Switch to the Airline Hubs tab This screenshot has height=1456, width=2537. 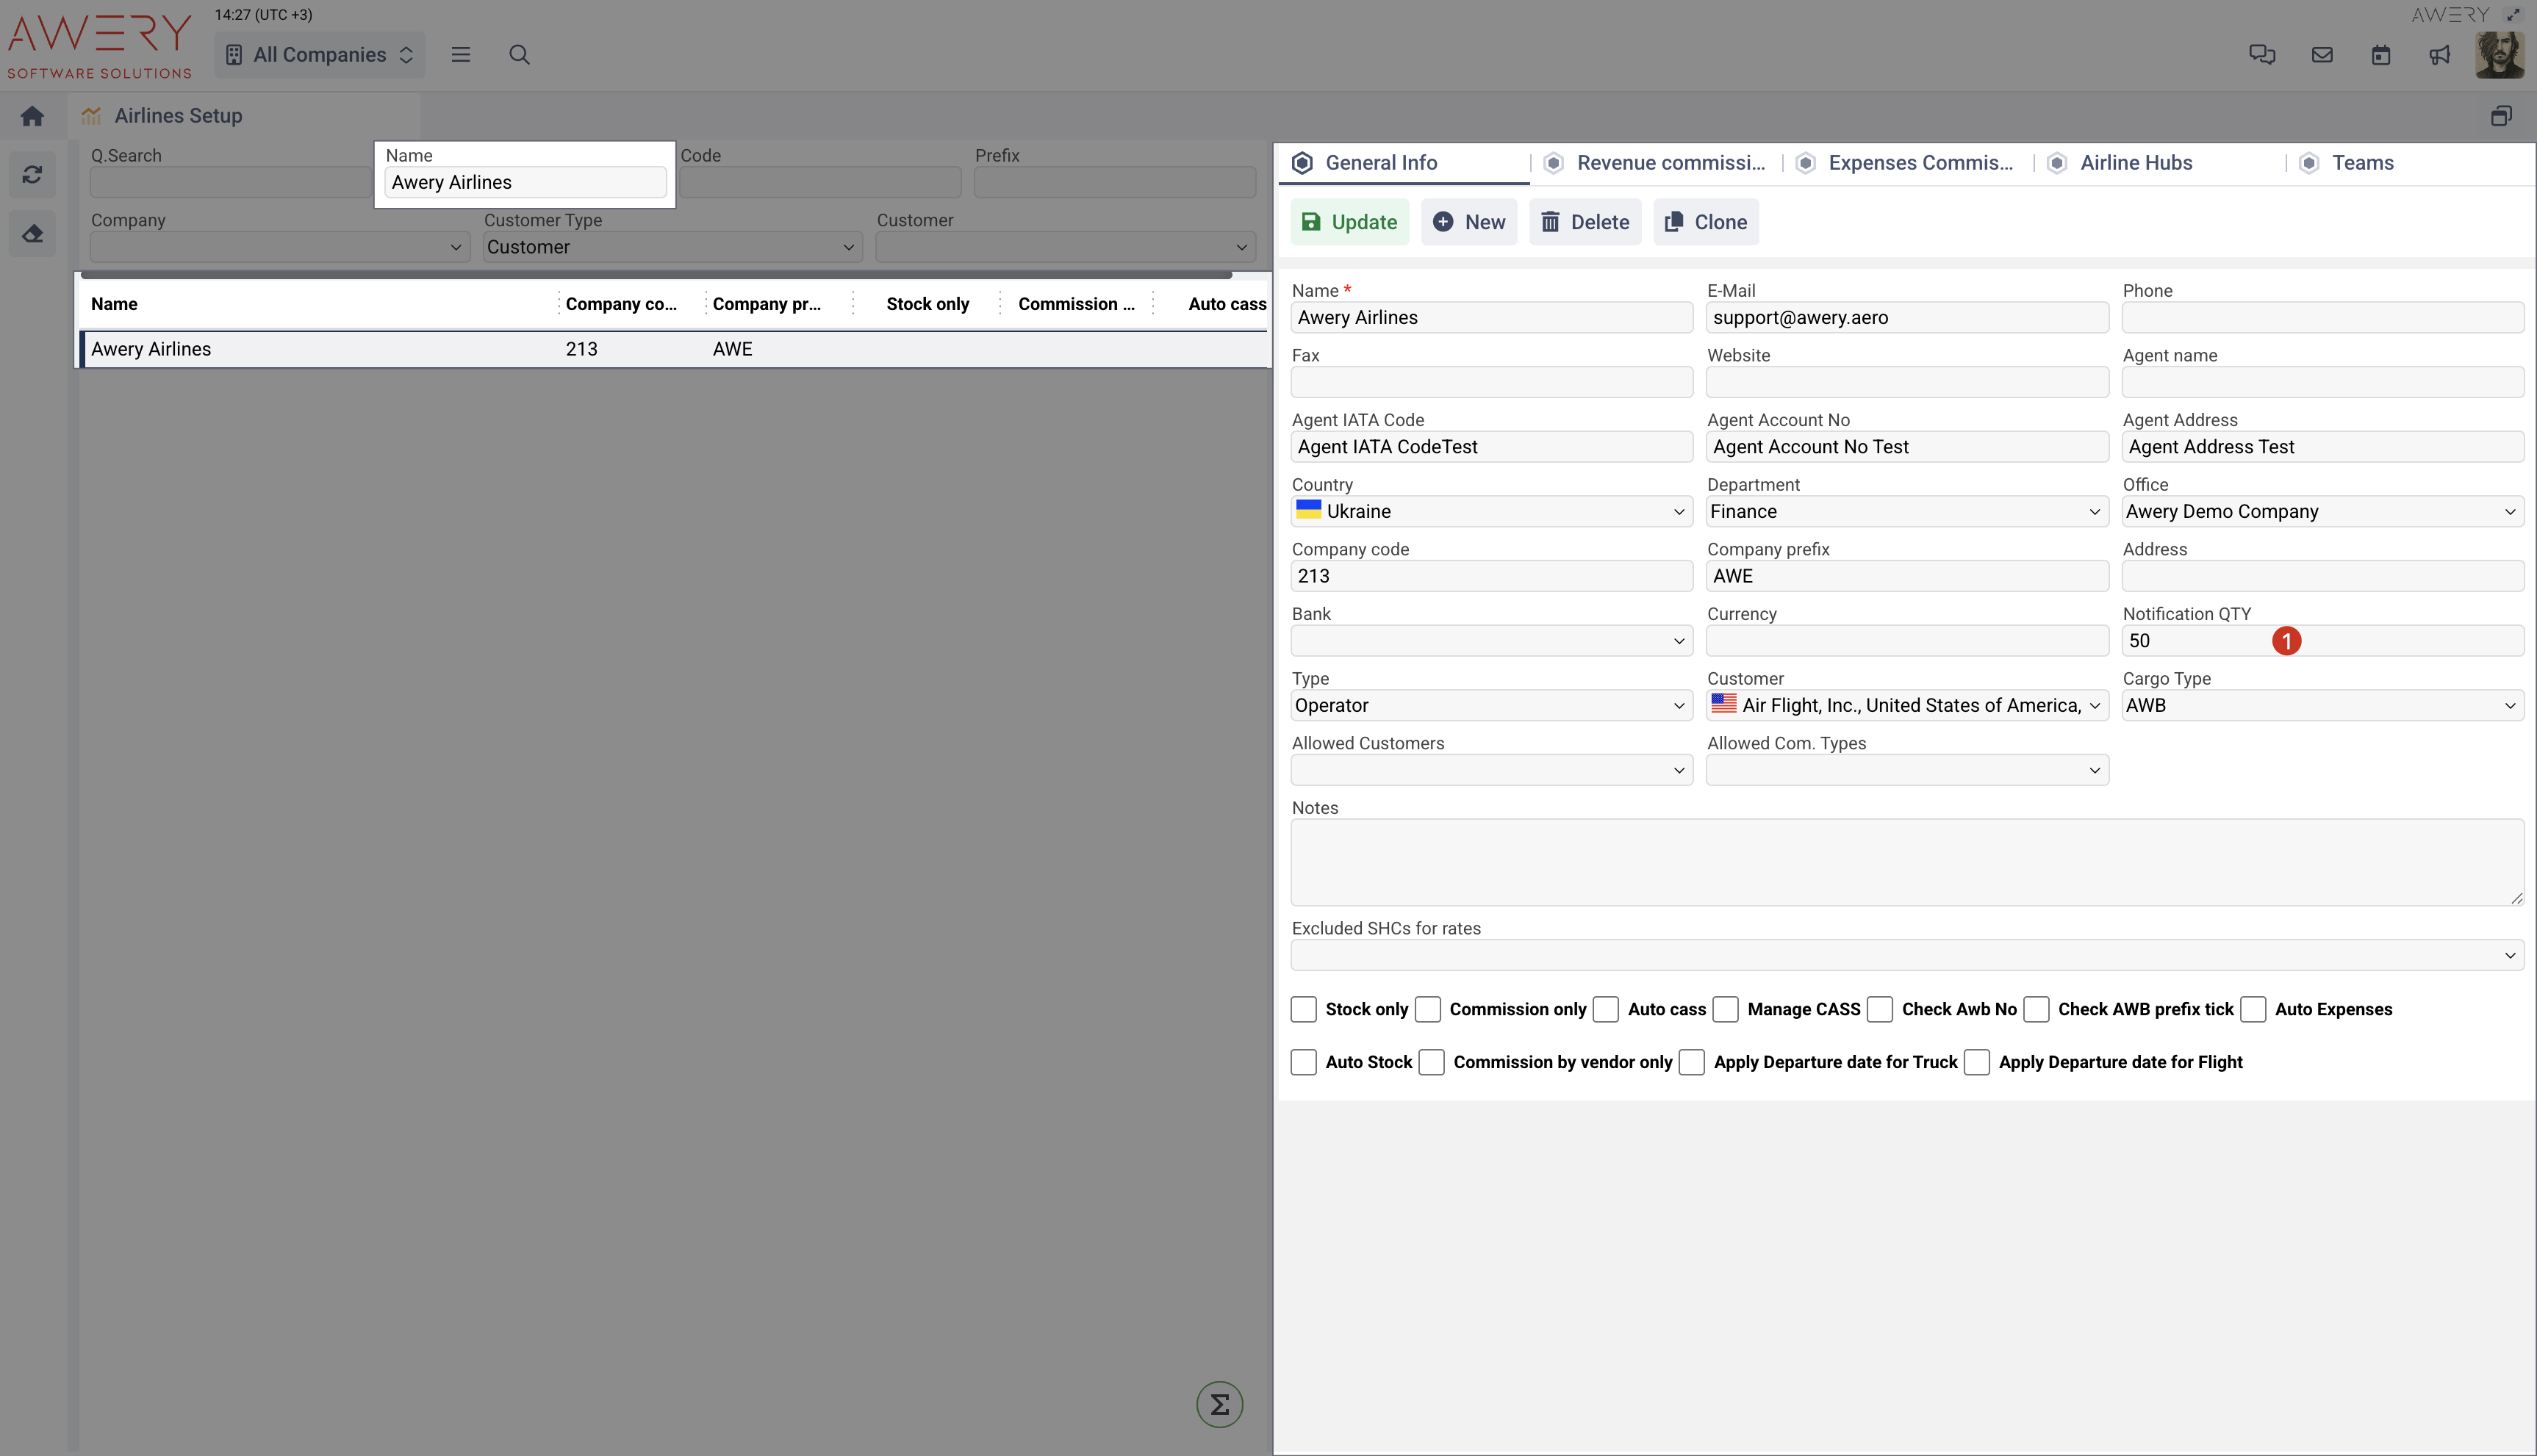(2136, 163)
